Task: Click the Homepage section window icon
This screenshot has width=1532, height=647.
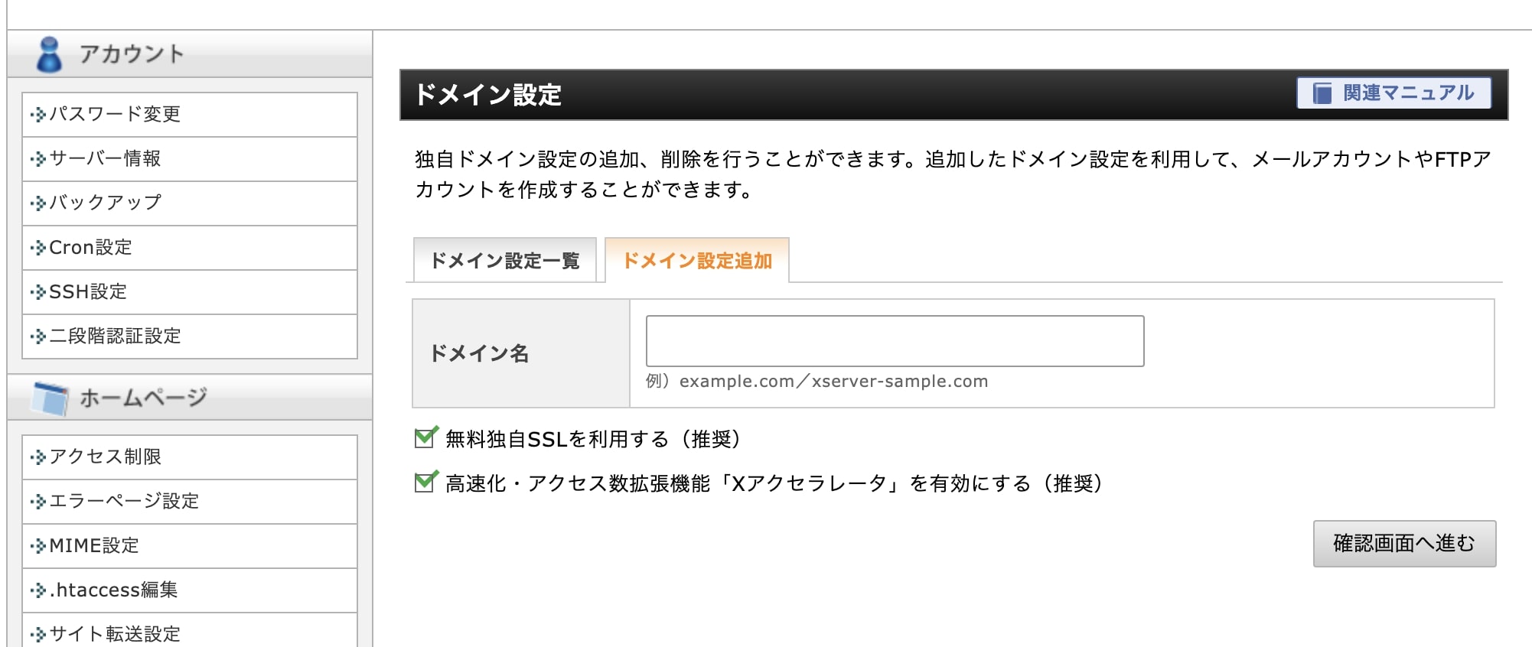Action: (51, 398)
